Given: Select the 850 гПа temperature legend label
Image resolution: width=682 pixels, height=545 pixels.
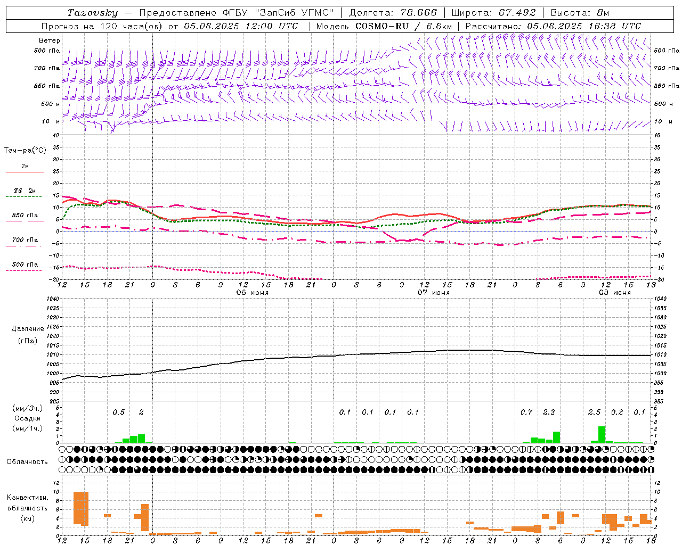Looking at the screenshot, I should point(25,216).
